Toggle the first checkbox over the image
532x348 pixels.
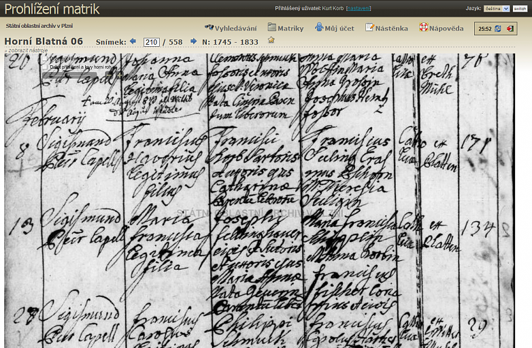(46, 58)
